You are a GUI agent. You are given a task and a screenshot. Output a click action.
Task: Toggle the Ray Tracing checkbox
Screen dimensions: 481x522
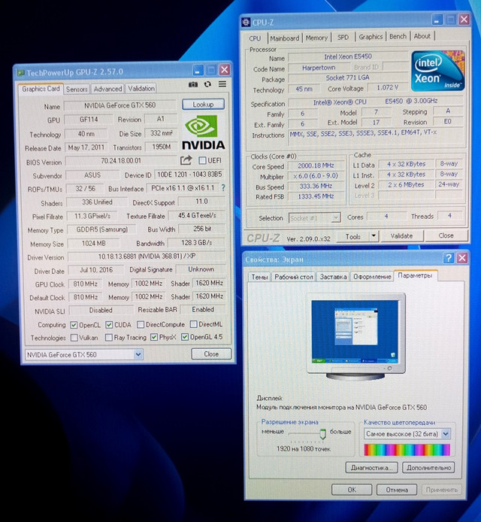coord(109,338)
